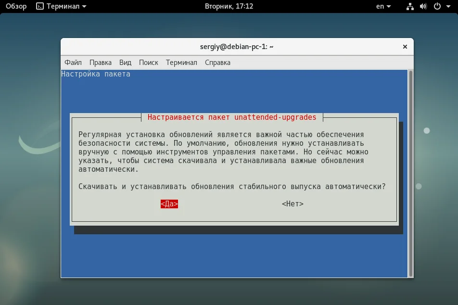Click the title Настраивается пакет unattended-upgrades

pyautogui.click(x=232, y=117)
